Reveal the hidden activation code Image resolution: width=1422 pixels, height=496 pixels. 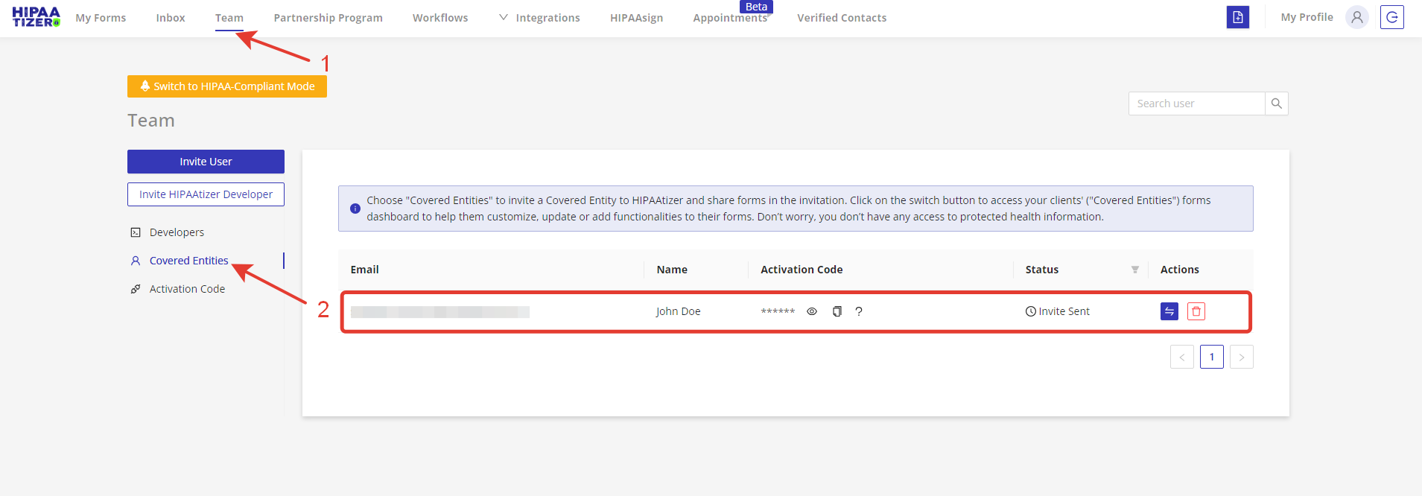pos(812,311)
